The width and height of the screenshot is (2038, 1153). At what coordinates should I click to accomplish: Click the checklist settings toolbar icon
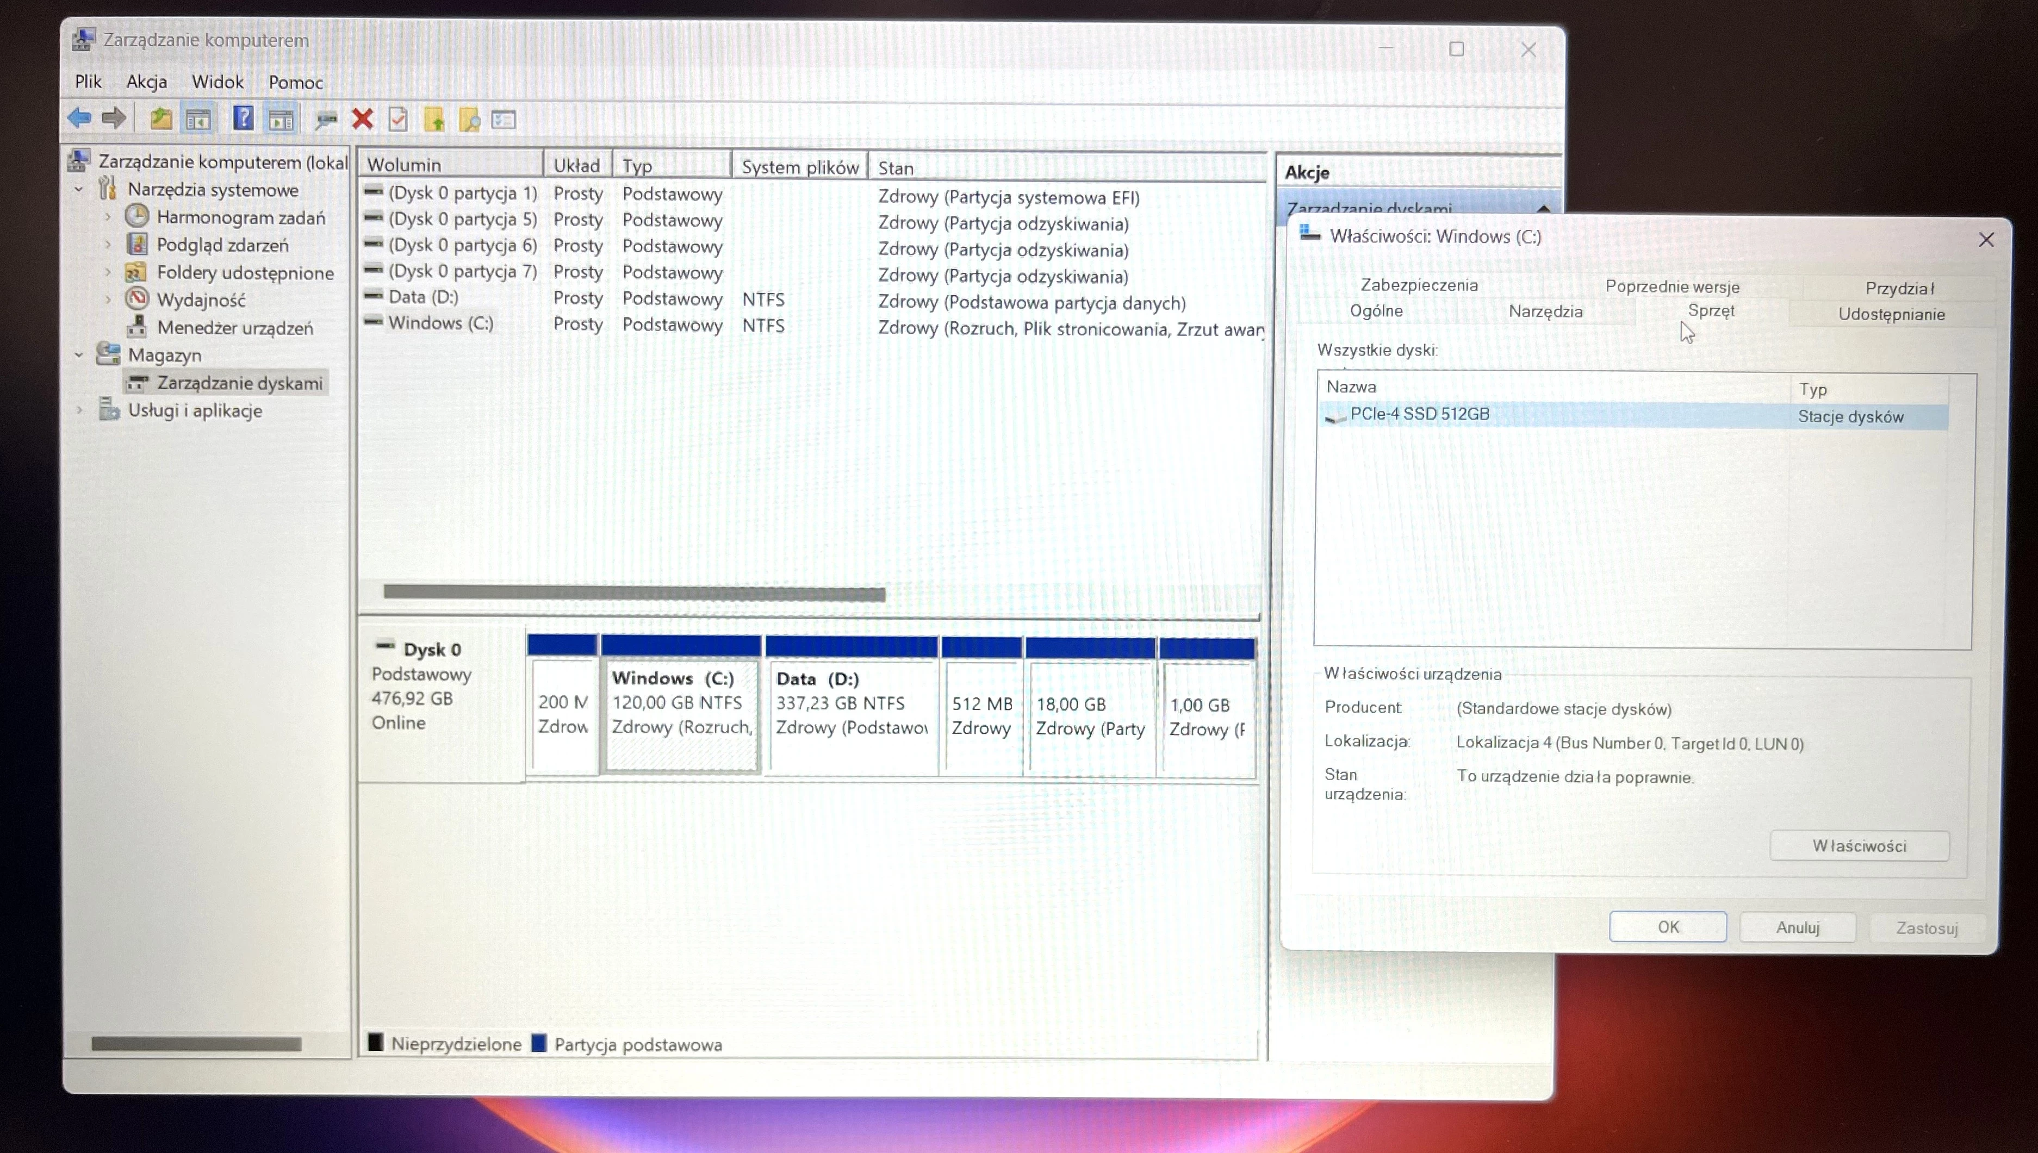(504, 120)
